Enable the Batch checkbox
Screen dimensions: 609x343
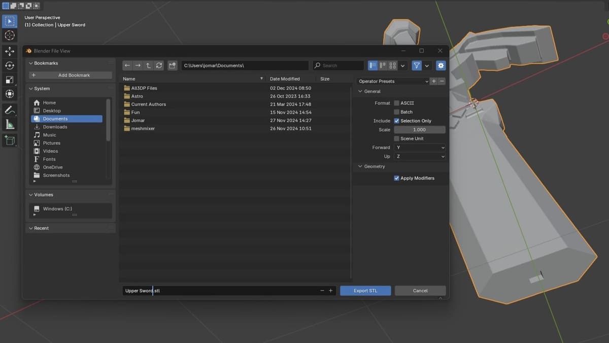click(x=396, y=112)
